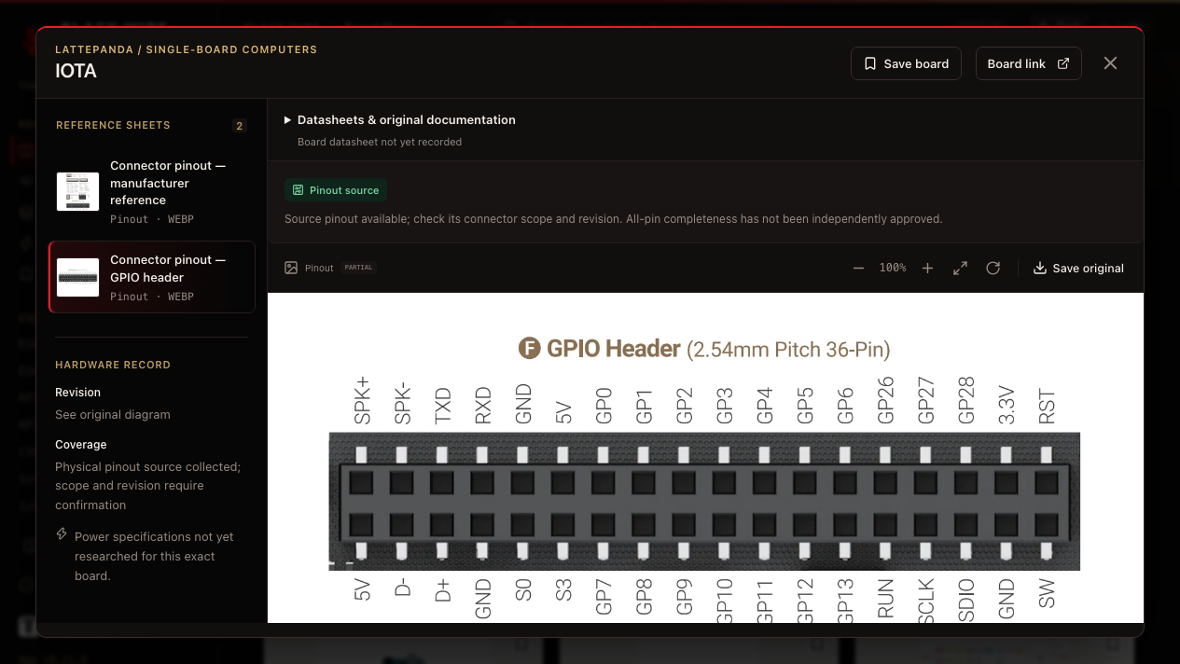Click Save original download button
Image resolution: width=1180 pixels, height=664 pixels.
point(1078,268)
